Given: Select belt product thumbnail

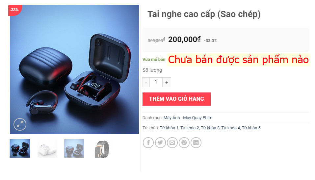Looking at the screenshot, I should (x=102, y=149).
